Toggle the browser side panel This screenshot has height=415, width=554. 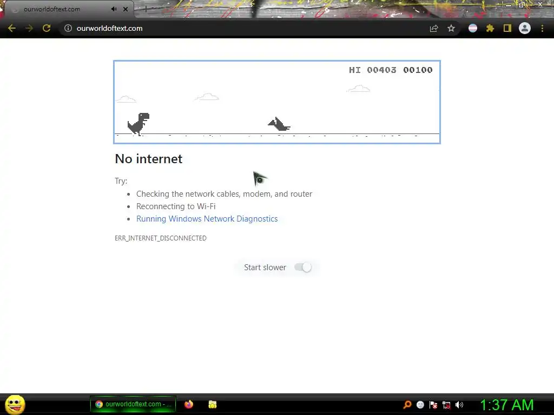(x=507, y=28)
